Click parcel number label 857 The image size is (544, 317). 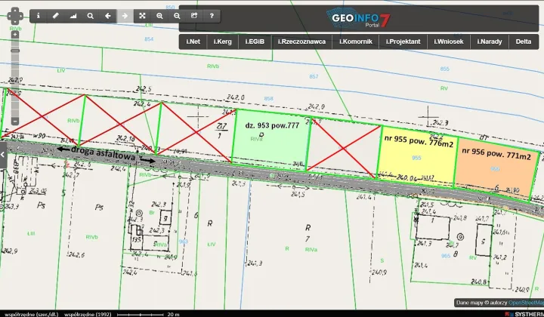[x=314, y=76]
